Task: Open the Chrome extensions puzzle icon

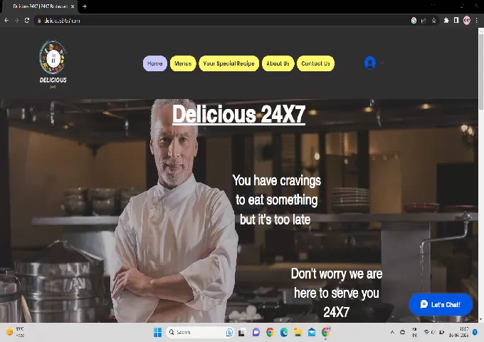Action: (x=446, y=21)
